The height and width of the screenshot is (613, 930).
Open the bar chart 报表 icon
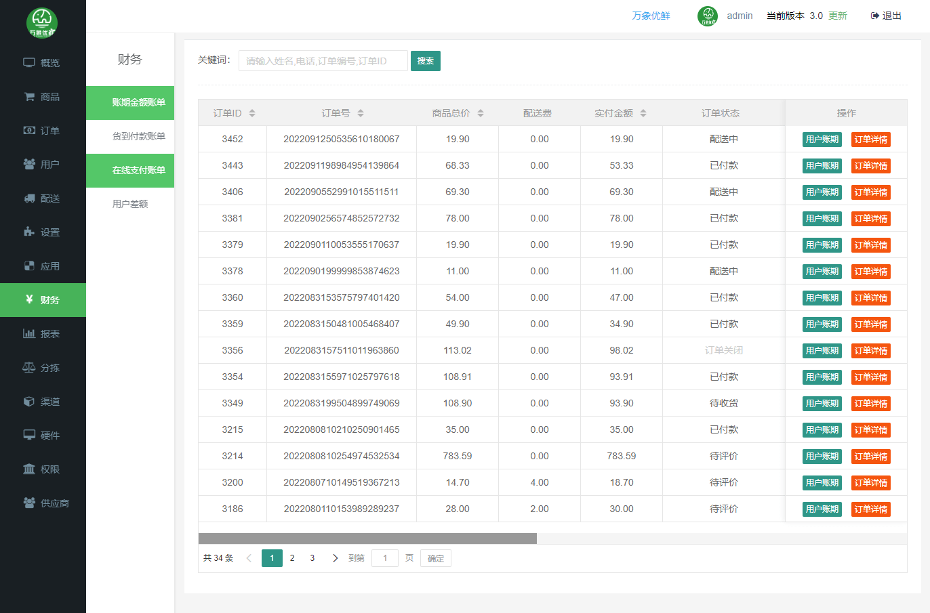[29, 334]
